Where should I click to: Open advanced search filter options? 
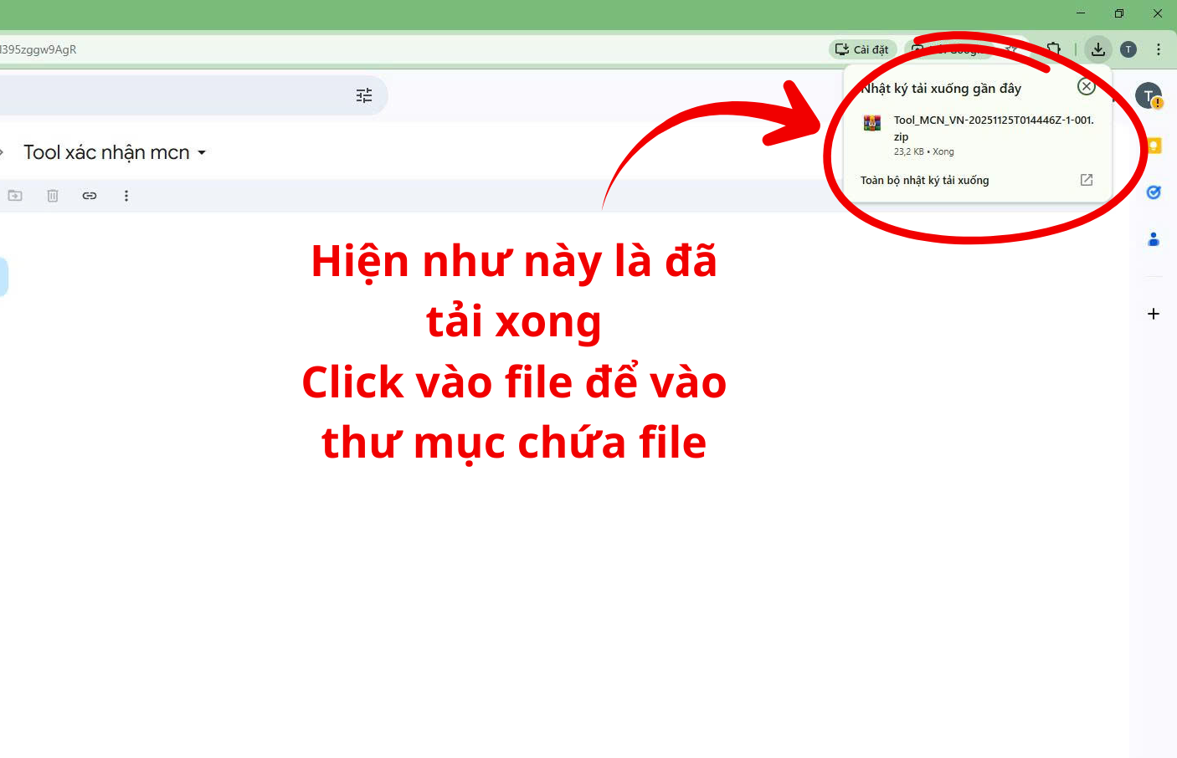pos(364,96)
